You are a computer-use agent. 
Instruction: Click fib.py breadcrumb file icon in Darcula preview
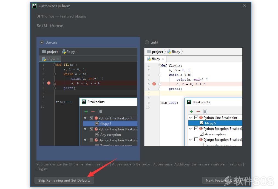point(64,51)
